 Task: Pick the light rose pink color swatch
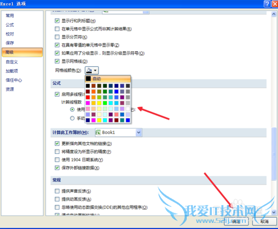[88, 109]
